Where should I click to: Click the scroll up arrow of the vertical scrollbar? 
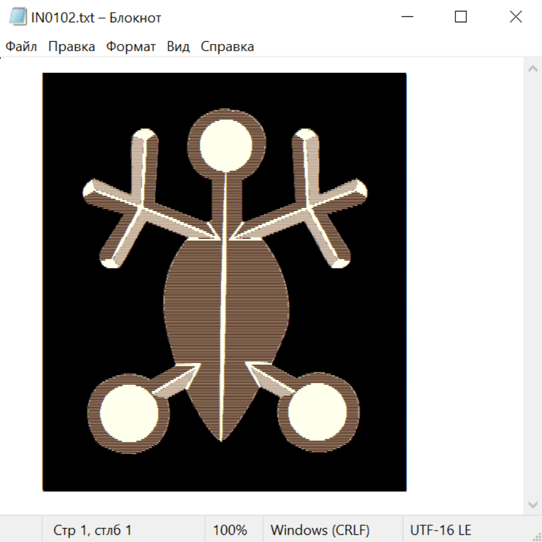click(x=532, y=69)
